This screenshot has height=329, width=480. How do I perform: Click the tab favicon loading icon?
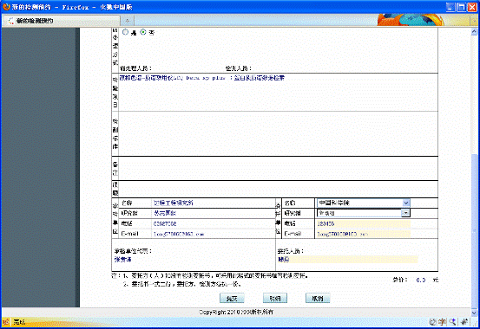click(10, 21)
